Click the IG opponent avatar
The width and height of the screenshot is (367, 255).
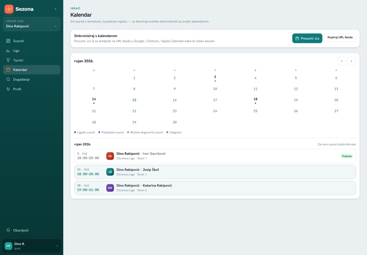(110, 156)
